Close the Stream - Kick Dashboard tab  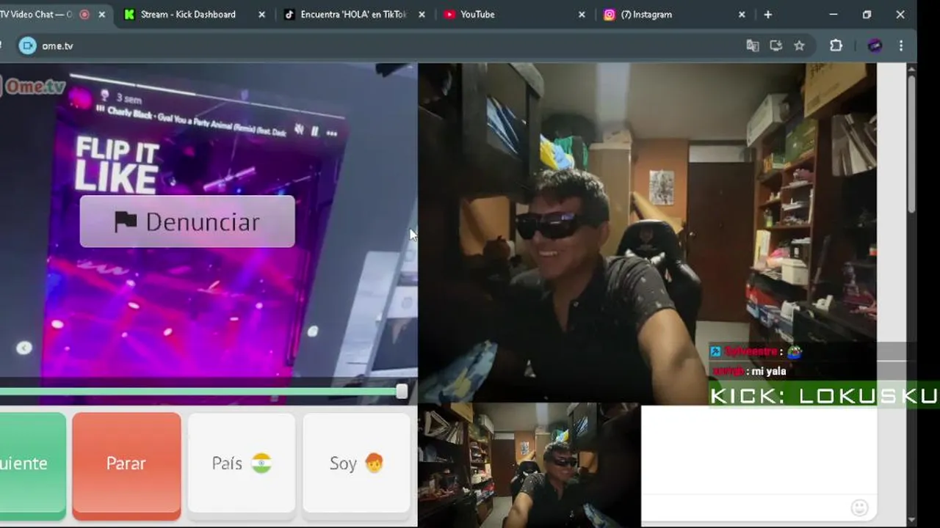tap(261, 15)
